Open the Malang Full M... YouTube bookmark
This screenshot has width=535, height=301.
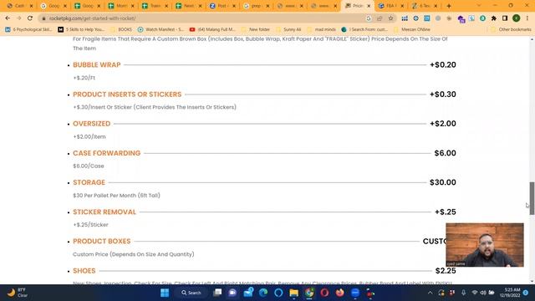click(x=212, y=30)
